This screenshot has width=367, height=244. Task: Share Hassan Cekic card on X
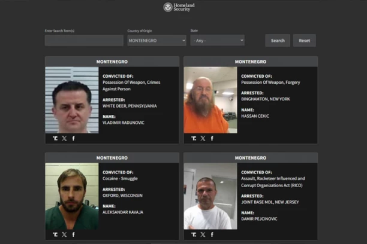pos(203,138)
